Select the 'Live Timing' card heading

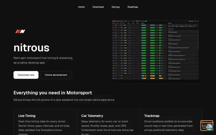click(x=27, y=116)
